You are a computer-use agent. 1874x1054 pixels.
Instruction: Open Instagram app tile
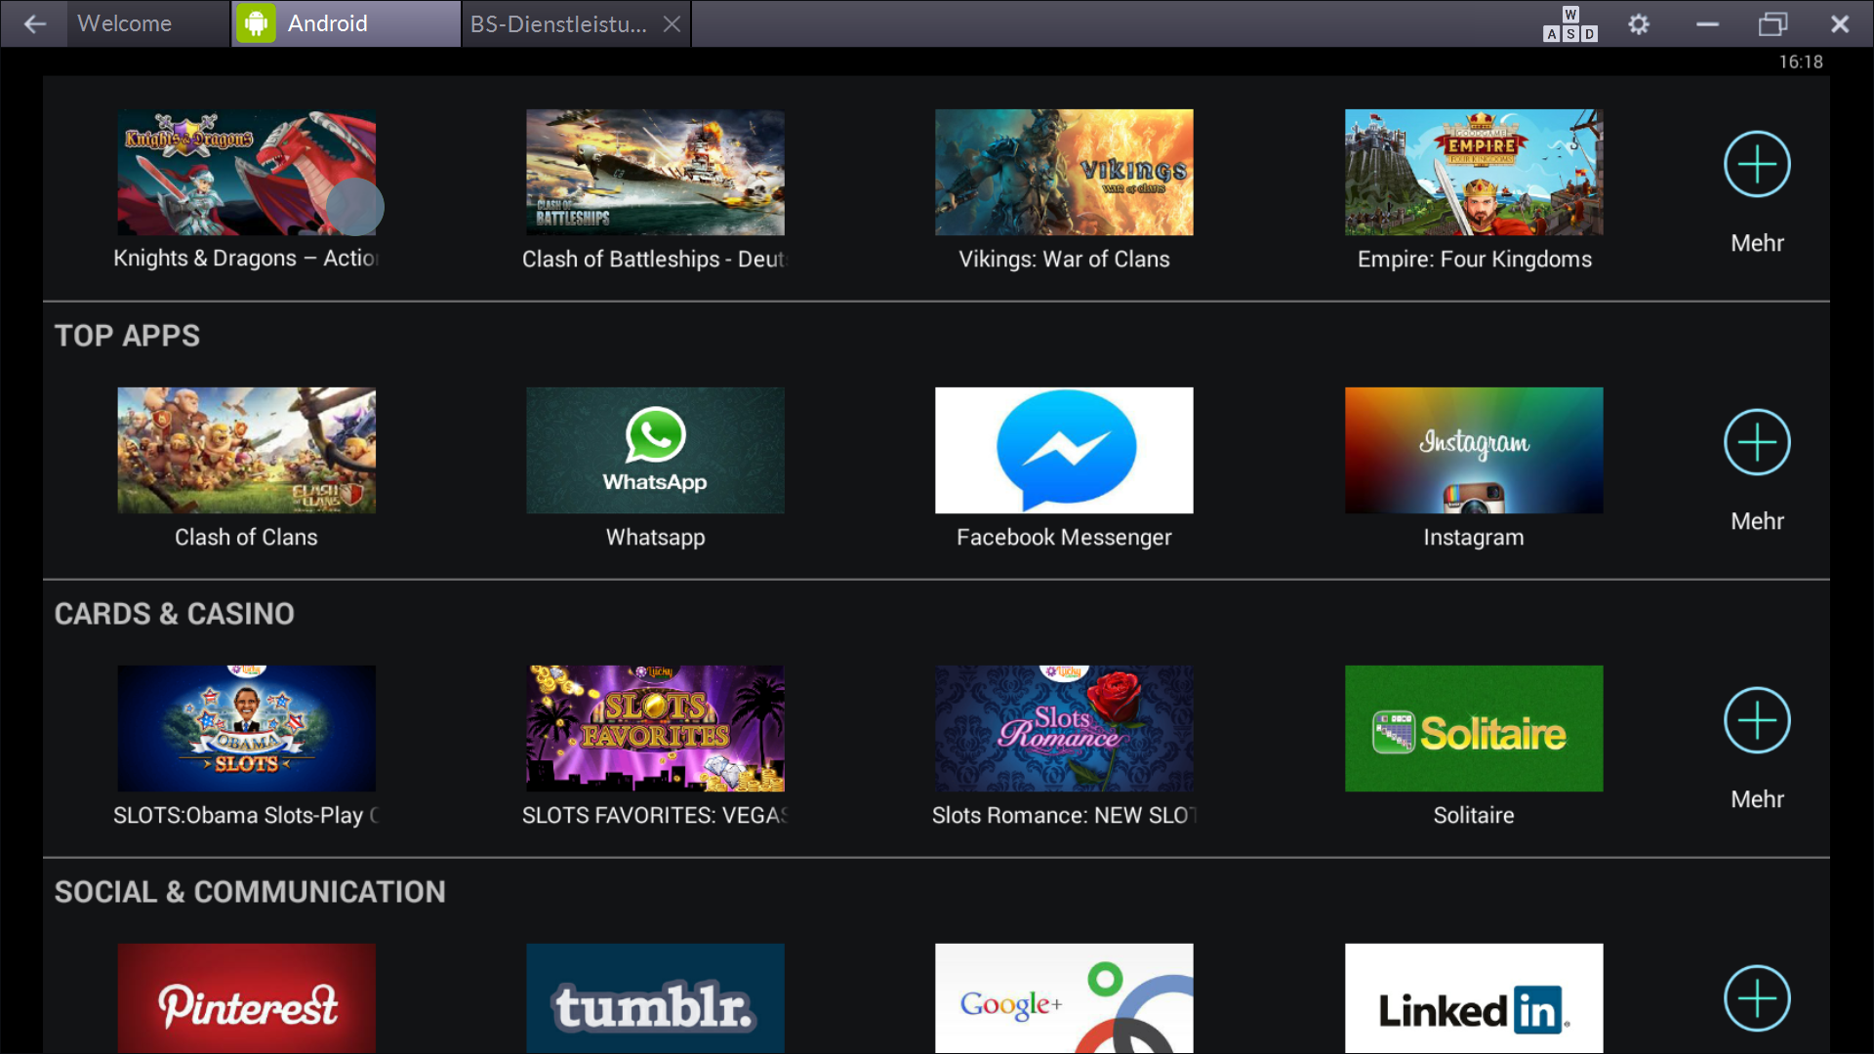(x=1473, y=451)
